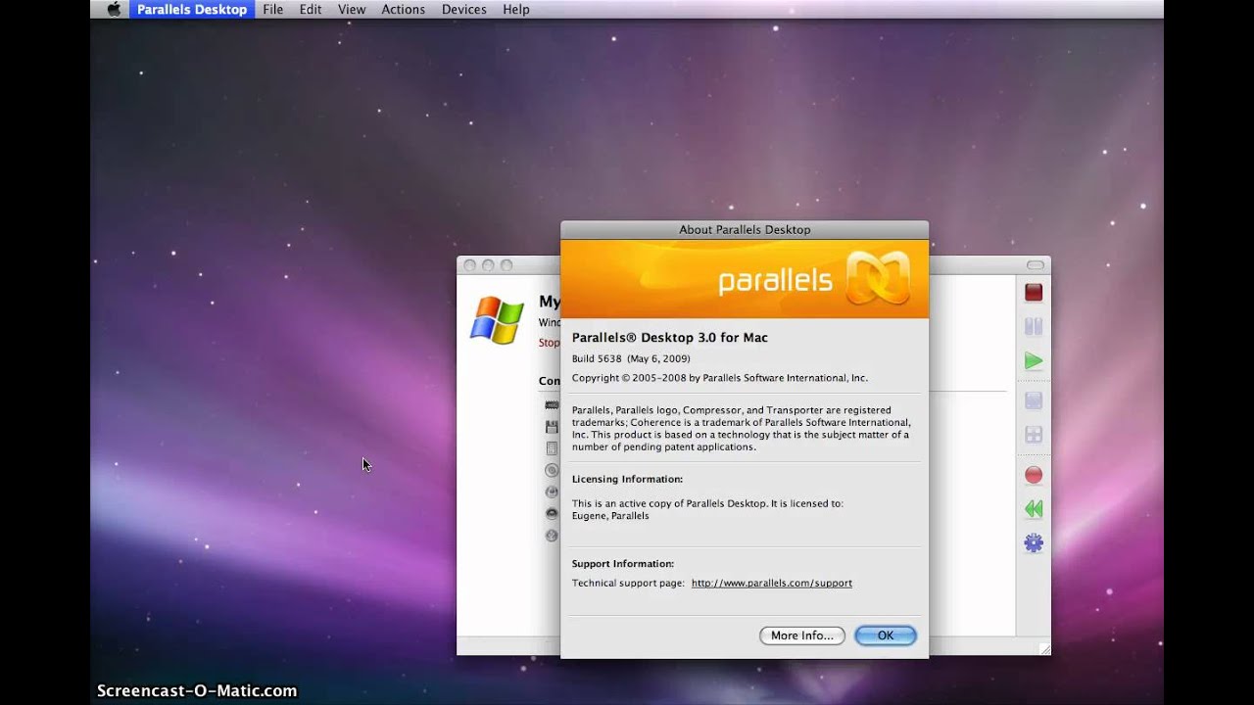Screen dimensions: 1254x705
Task: Click the "Technical support page:" label
Action: (628, 583)
